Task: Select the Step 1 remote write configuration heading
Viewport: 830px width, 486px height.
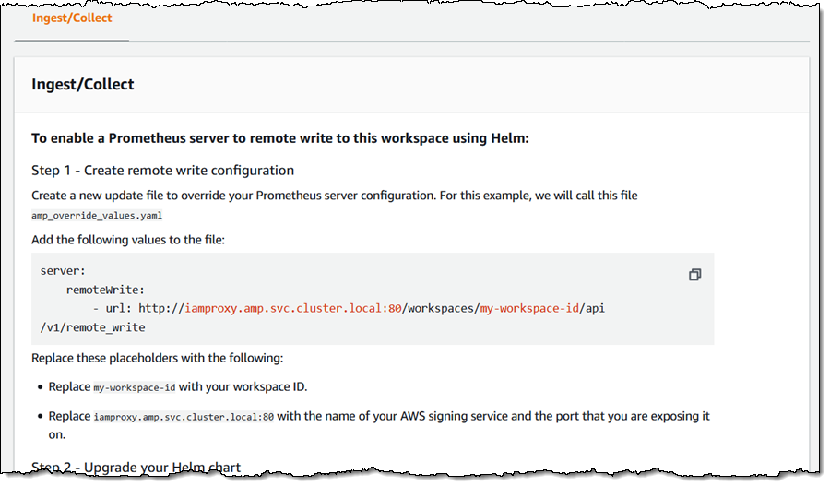Action: coord(163,170)
